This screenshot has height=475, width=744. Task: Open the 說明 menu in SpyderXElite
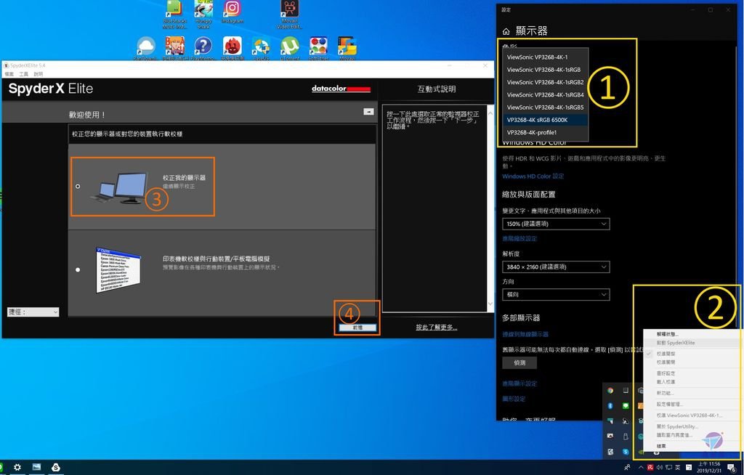[x=39, y=74]
